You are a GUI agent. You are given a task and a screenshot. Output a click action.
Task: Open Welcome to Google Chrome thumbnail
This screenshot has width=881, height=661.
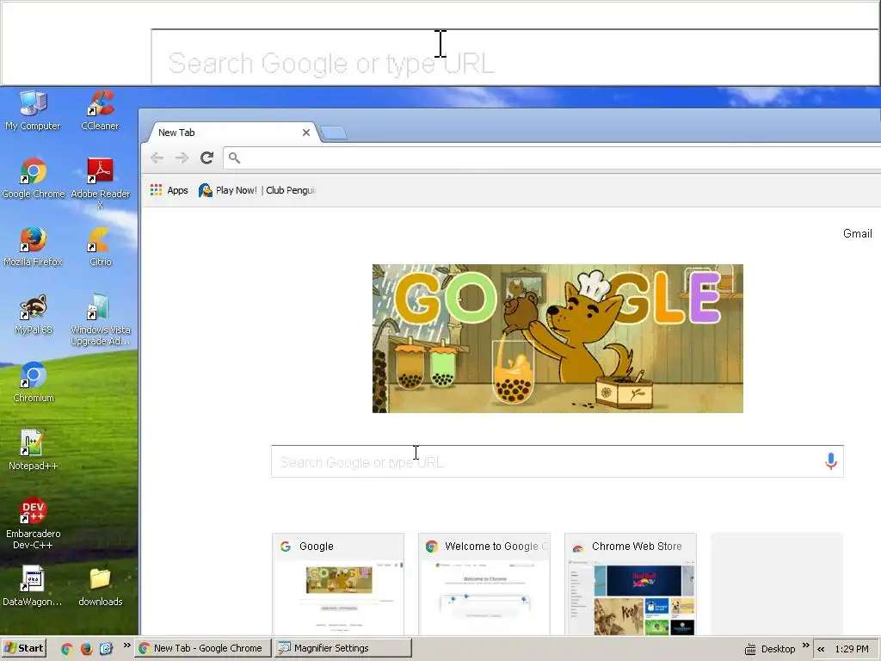[x=484, y=584]
